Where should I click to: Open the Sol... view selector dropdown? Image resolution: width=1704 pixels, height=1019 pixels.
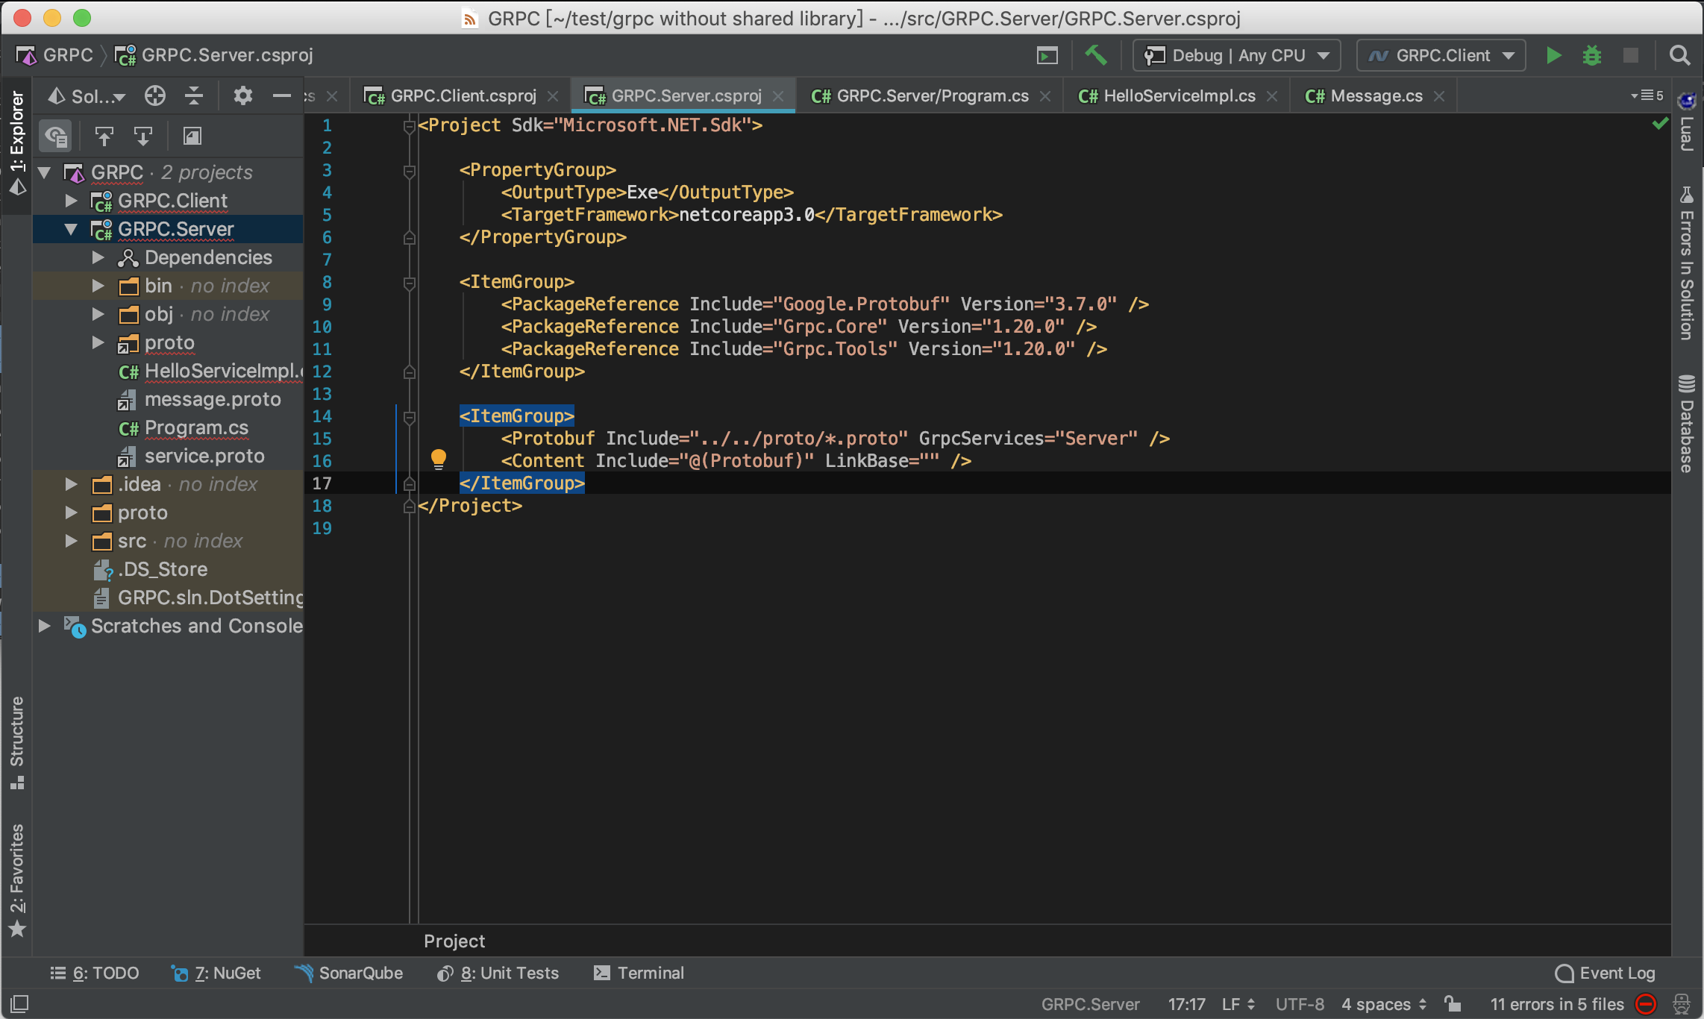(x=87, y=95)
